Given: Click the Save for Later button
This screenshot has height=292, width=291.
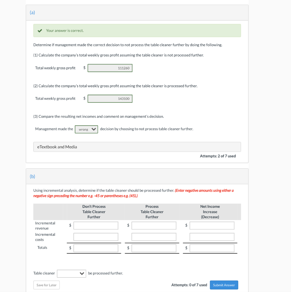Looking at the screenshot, I should coord(47,285).
